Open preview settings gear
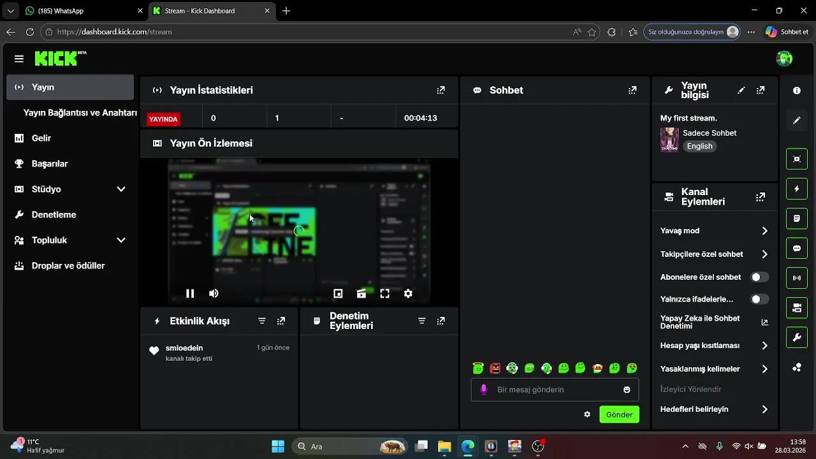Viewport: 816px width, 459px height. pos(408,293)
